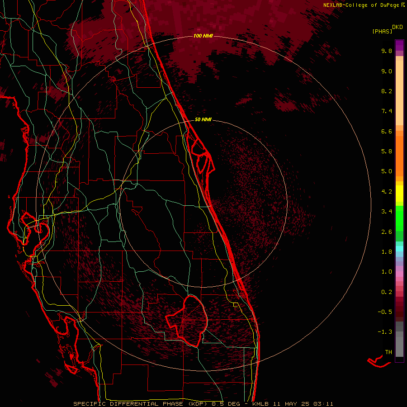The height and width of the screenshot is (407, 407).
Task: Click the yellow band of the color bar
Action: 399,194
